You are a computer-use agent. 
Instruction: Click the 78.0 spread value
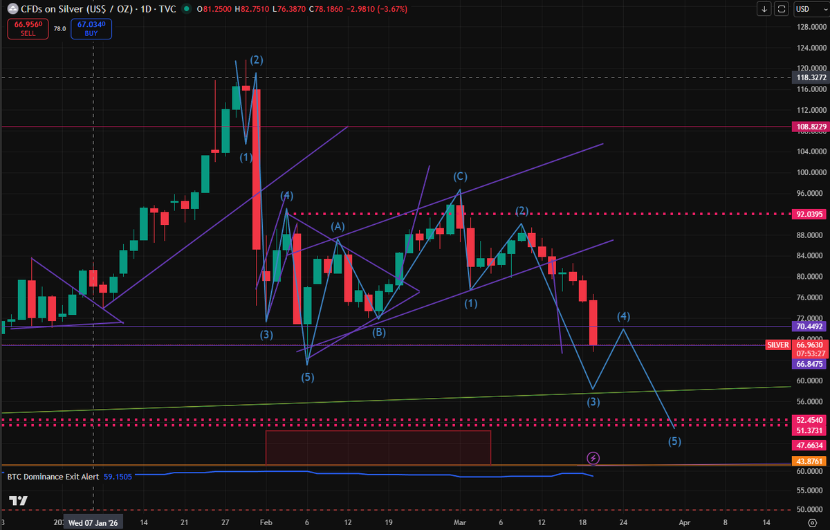[59, 29]
